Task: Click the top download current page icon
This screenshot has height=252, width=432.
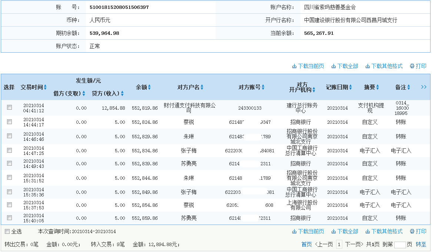Action: tap(294, 66)
